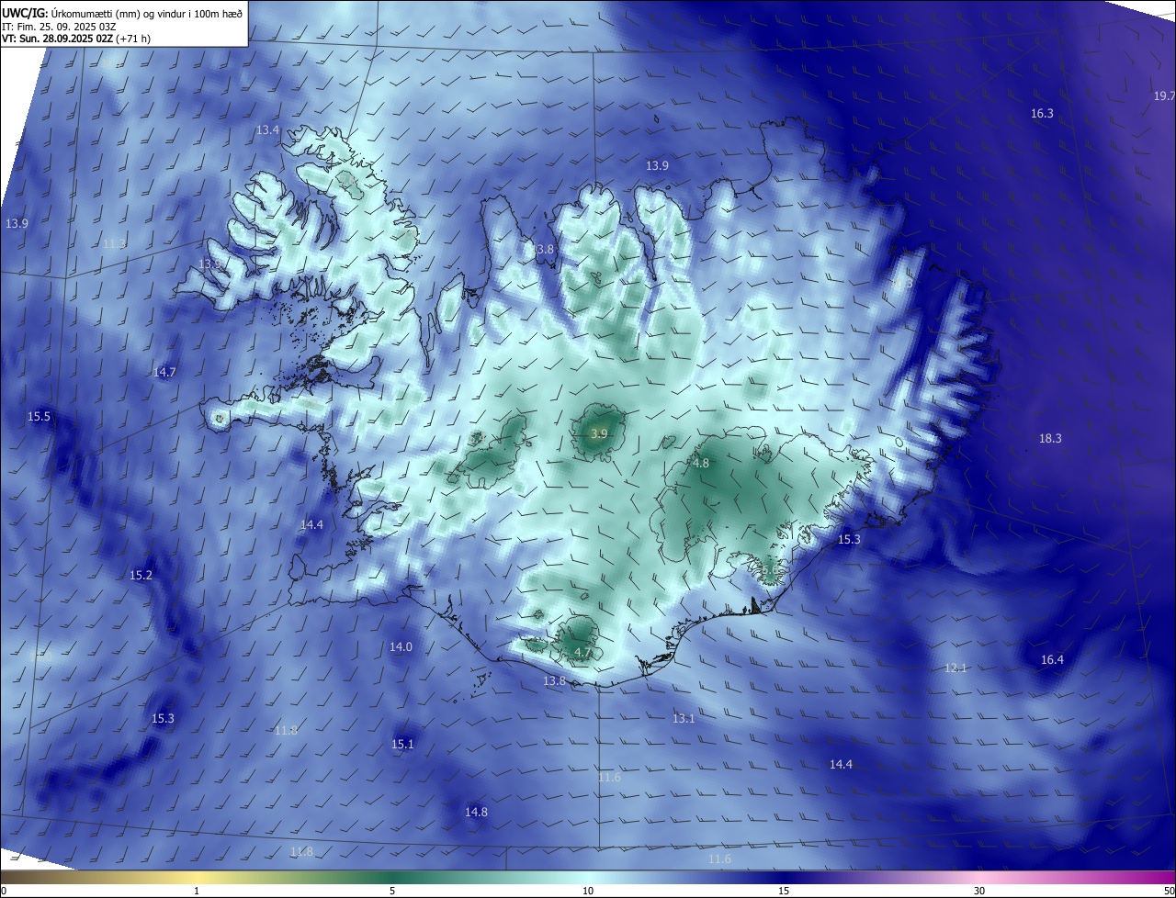Click the 15.2 value label on the map
1176x898 pixels.
(x=141, y=576)
